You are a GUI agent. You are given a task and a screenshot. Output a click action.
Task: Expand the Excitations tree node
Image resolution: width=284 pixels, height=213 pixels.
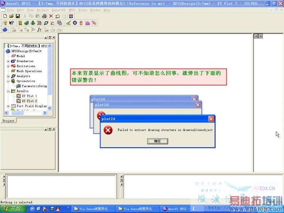[x=8, y=66]
